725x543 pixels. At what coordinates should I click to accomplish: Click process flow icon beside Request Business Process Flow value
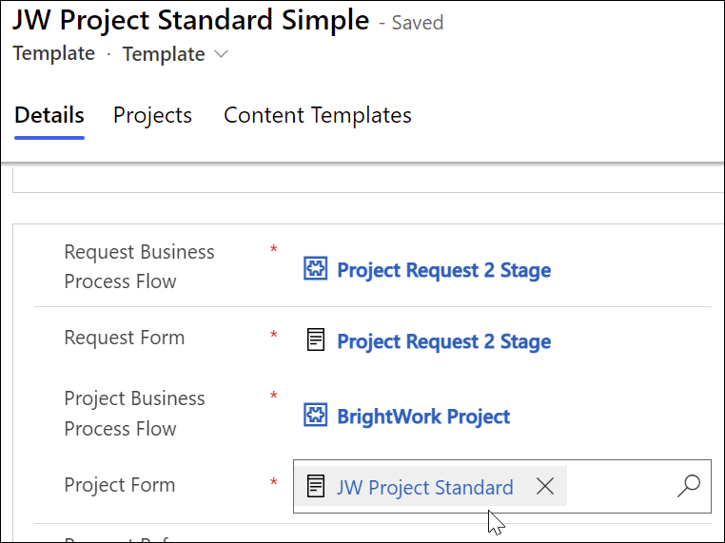click(x=315, y=269)
